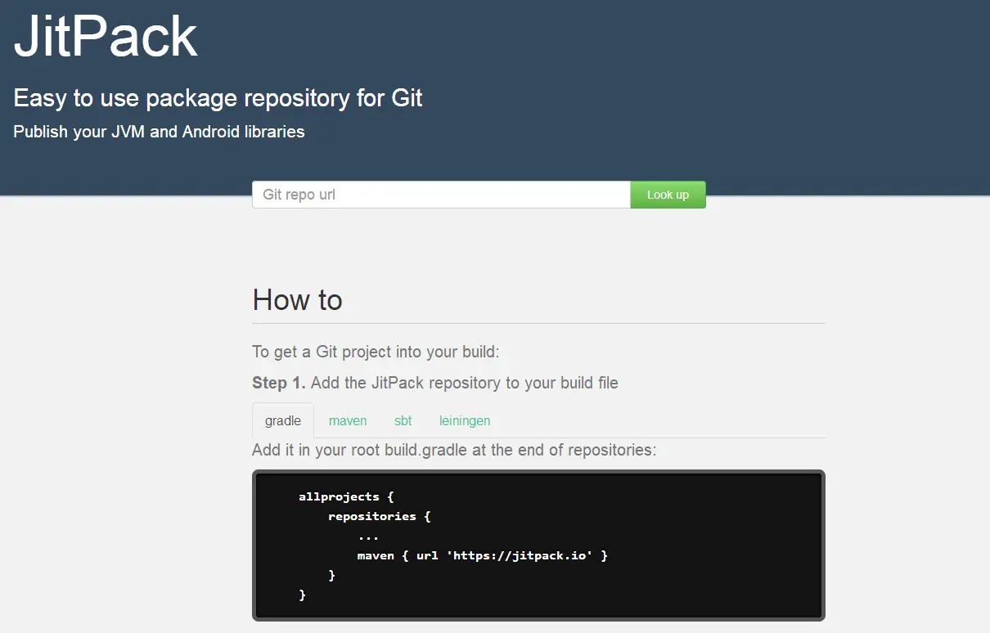Click 'Add it in your root build.gradle' text
The height and width of the screenshot is (633, 990).
[454, 450]
